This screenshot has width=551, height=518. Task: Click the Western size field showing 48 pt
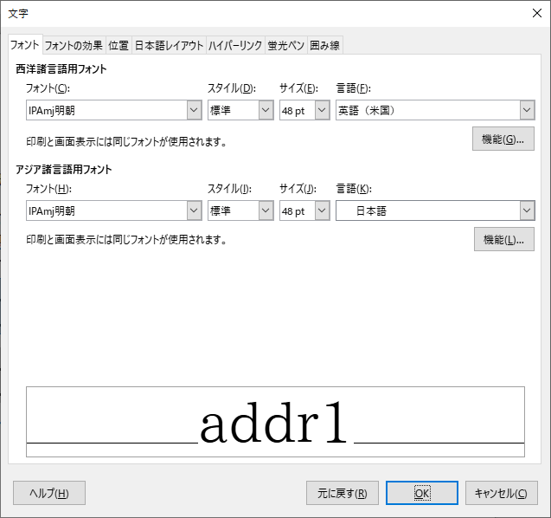pyautogui.click(x=298, y=110)
